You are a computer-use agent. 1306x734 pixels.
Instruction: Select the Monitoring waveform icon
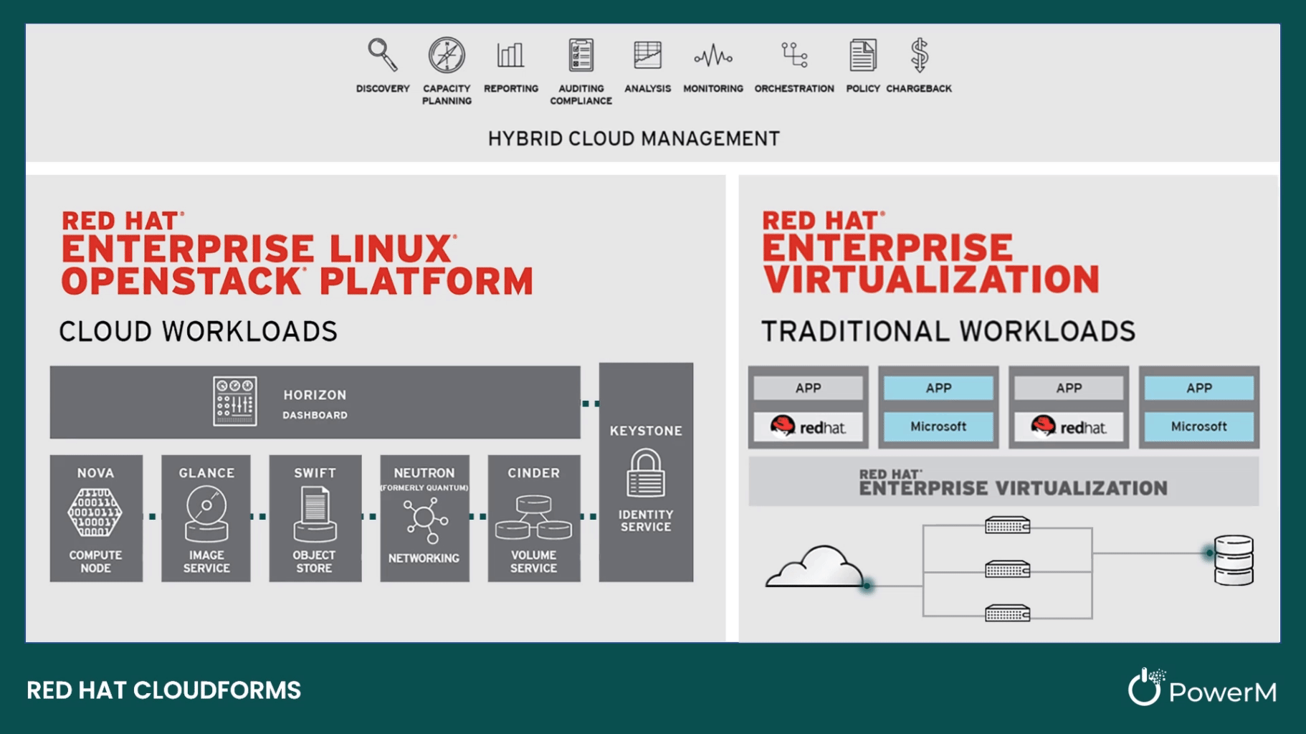712,56
